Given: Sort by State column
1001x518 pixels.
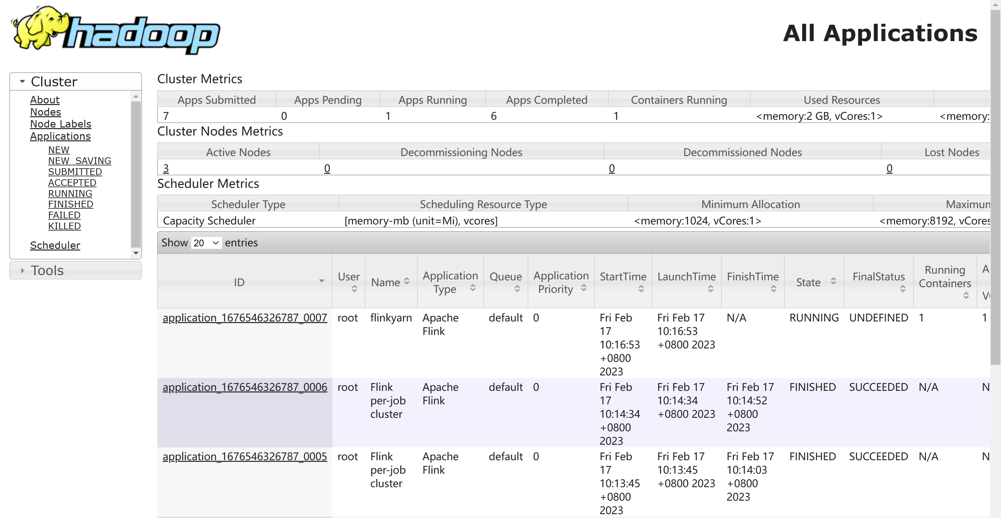Looking at the screenshot, I should click(x=814, y=281).
